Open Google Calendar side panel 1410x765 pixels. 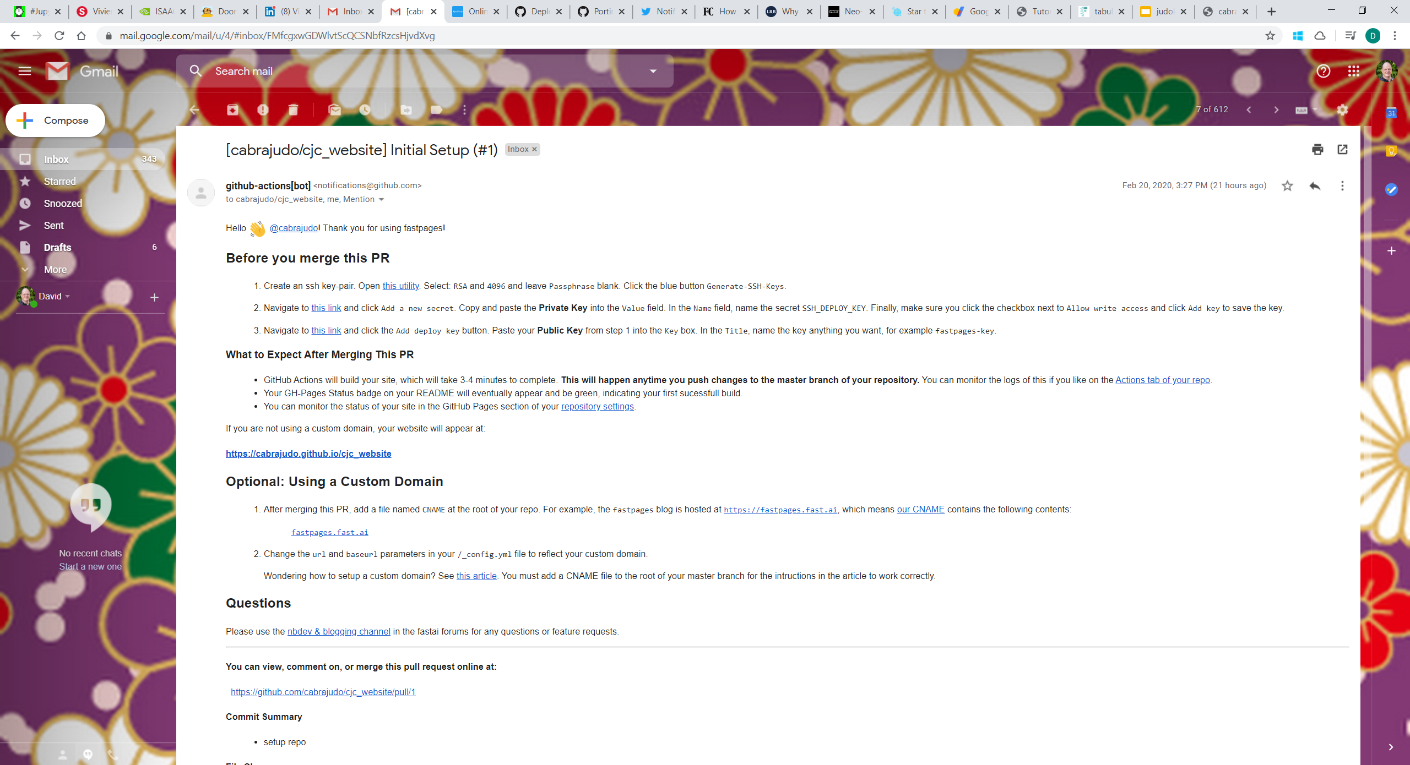click(1392, 113)
